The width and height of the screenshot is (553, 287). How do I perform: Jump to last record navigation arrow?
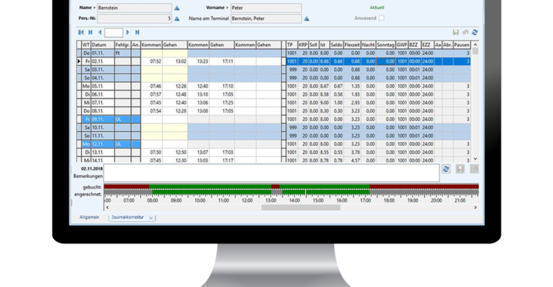(137, 32)
